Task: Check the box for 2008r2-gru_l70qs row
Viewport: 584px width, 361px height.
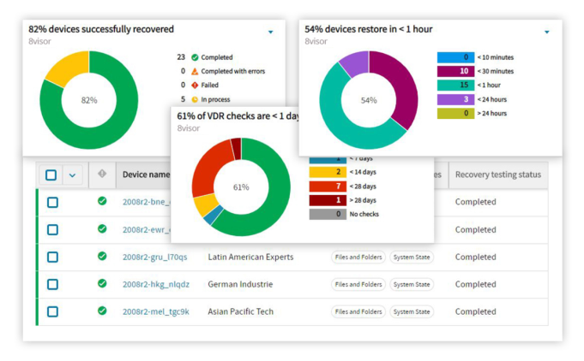Action: (52, 257)
